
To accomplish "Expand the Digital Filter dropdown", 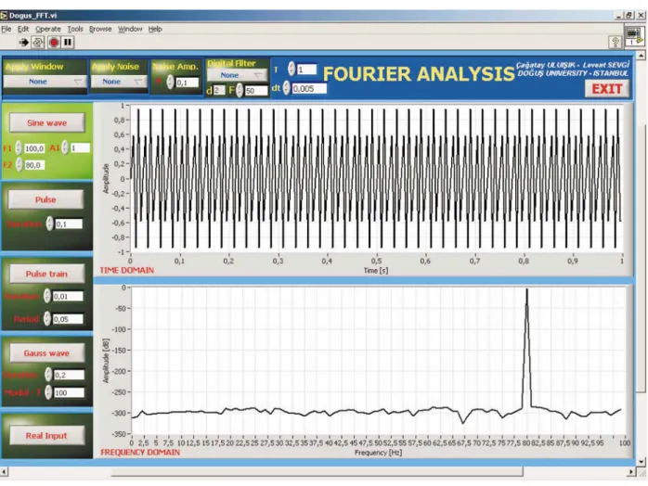I will coord(238,75).
